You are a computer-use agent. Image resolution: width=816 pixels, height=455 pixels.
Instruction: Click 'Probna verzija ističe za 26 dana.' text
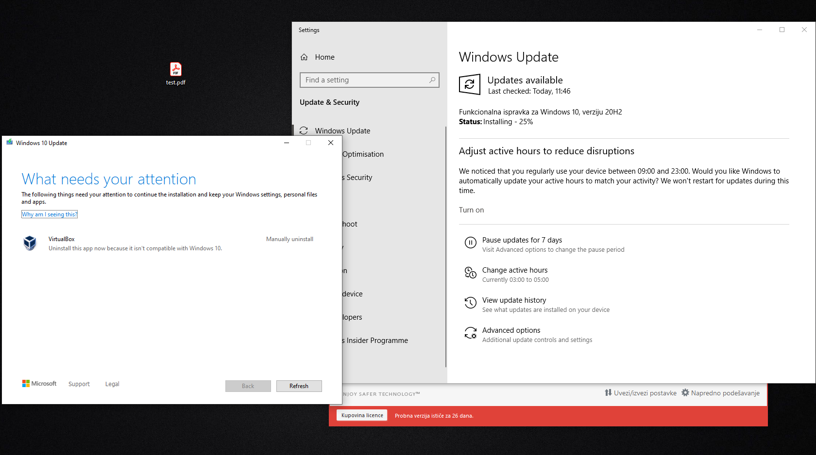point(434,416)
